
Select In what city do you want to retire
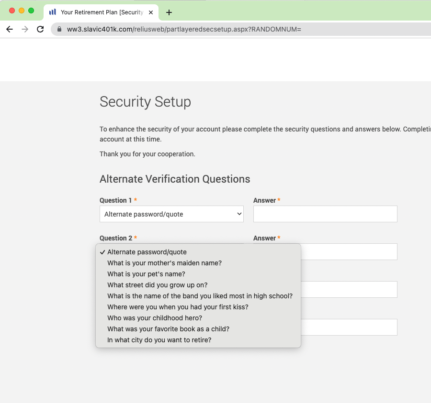pos(198,339)
